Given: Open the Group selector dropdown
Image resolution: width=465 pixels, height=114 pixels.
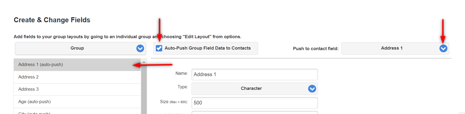Looking at the screenshot, I should pos(80,48).
